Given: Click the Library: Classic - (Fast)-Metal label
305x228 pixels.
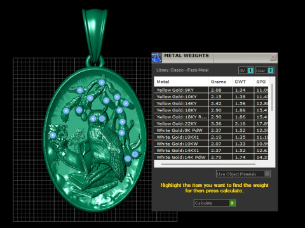Looking at the screenshot, I should pyautogui.click(x=182, y=70).
